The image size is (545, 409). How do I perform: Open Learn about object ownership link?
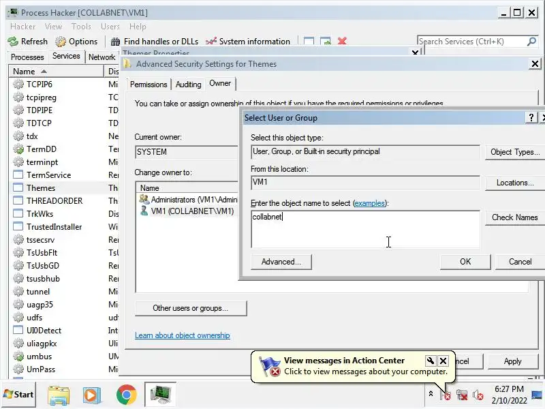(x=183, y=335)
